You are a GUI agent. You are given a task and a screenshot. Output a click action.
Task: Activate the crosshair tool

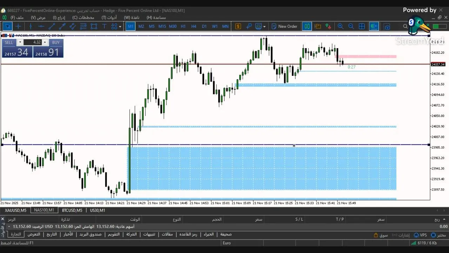[x=18, y=26]
